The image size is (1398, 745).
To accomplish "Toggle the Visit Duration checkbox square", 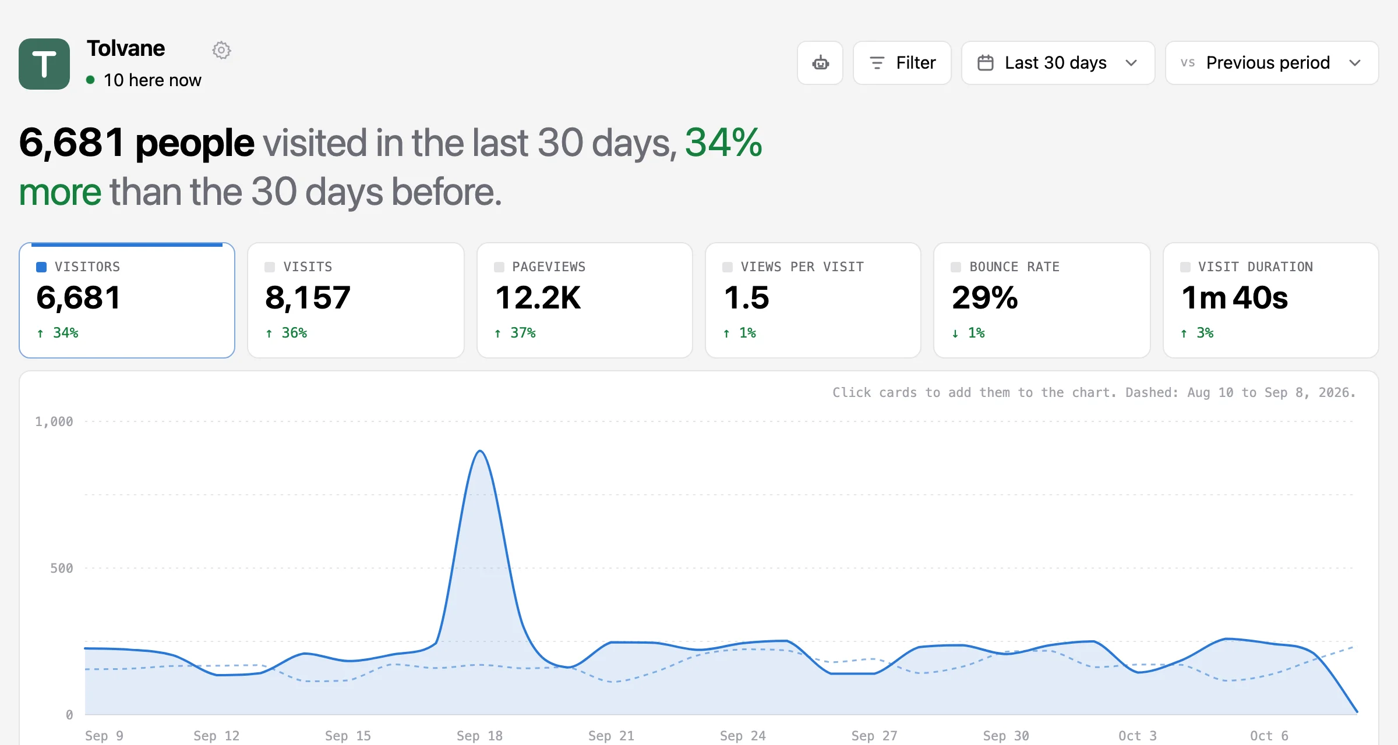I will [x=1185, y=267].
